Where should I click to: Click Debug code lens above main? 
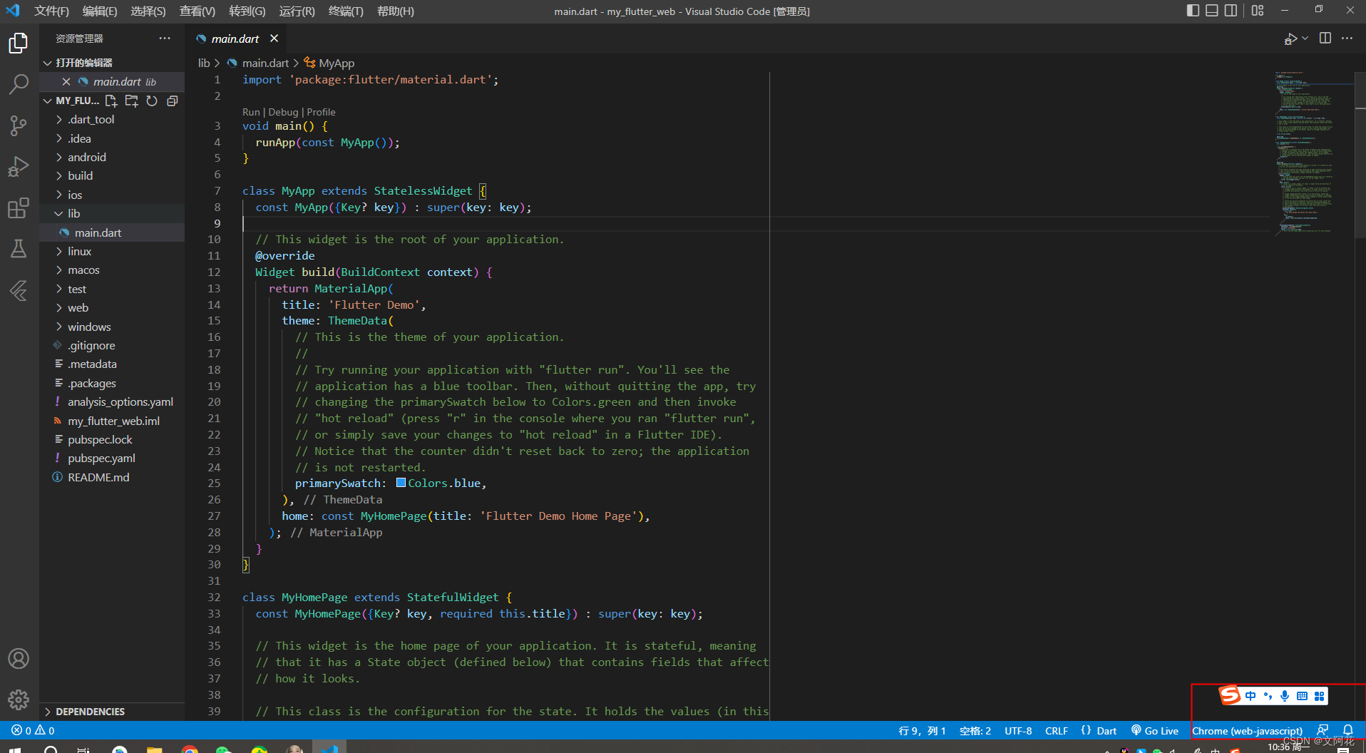click(283, 112)
